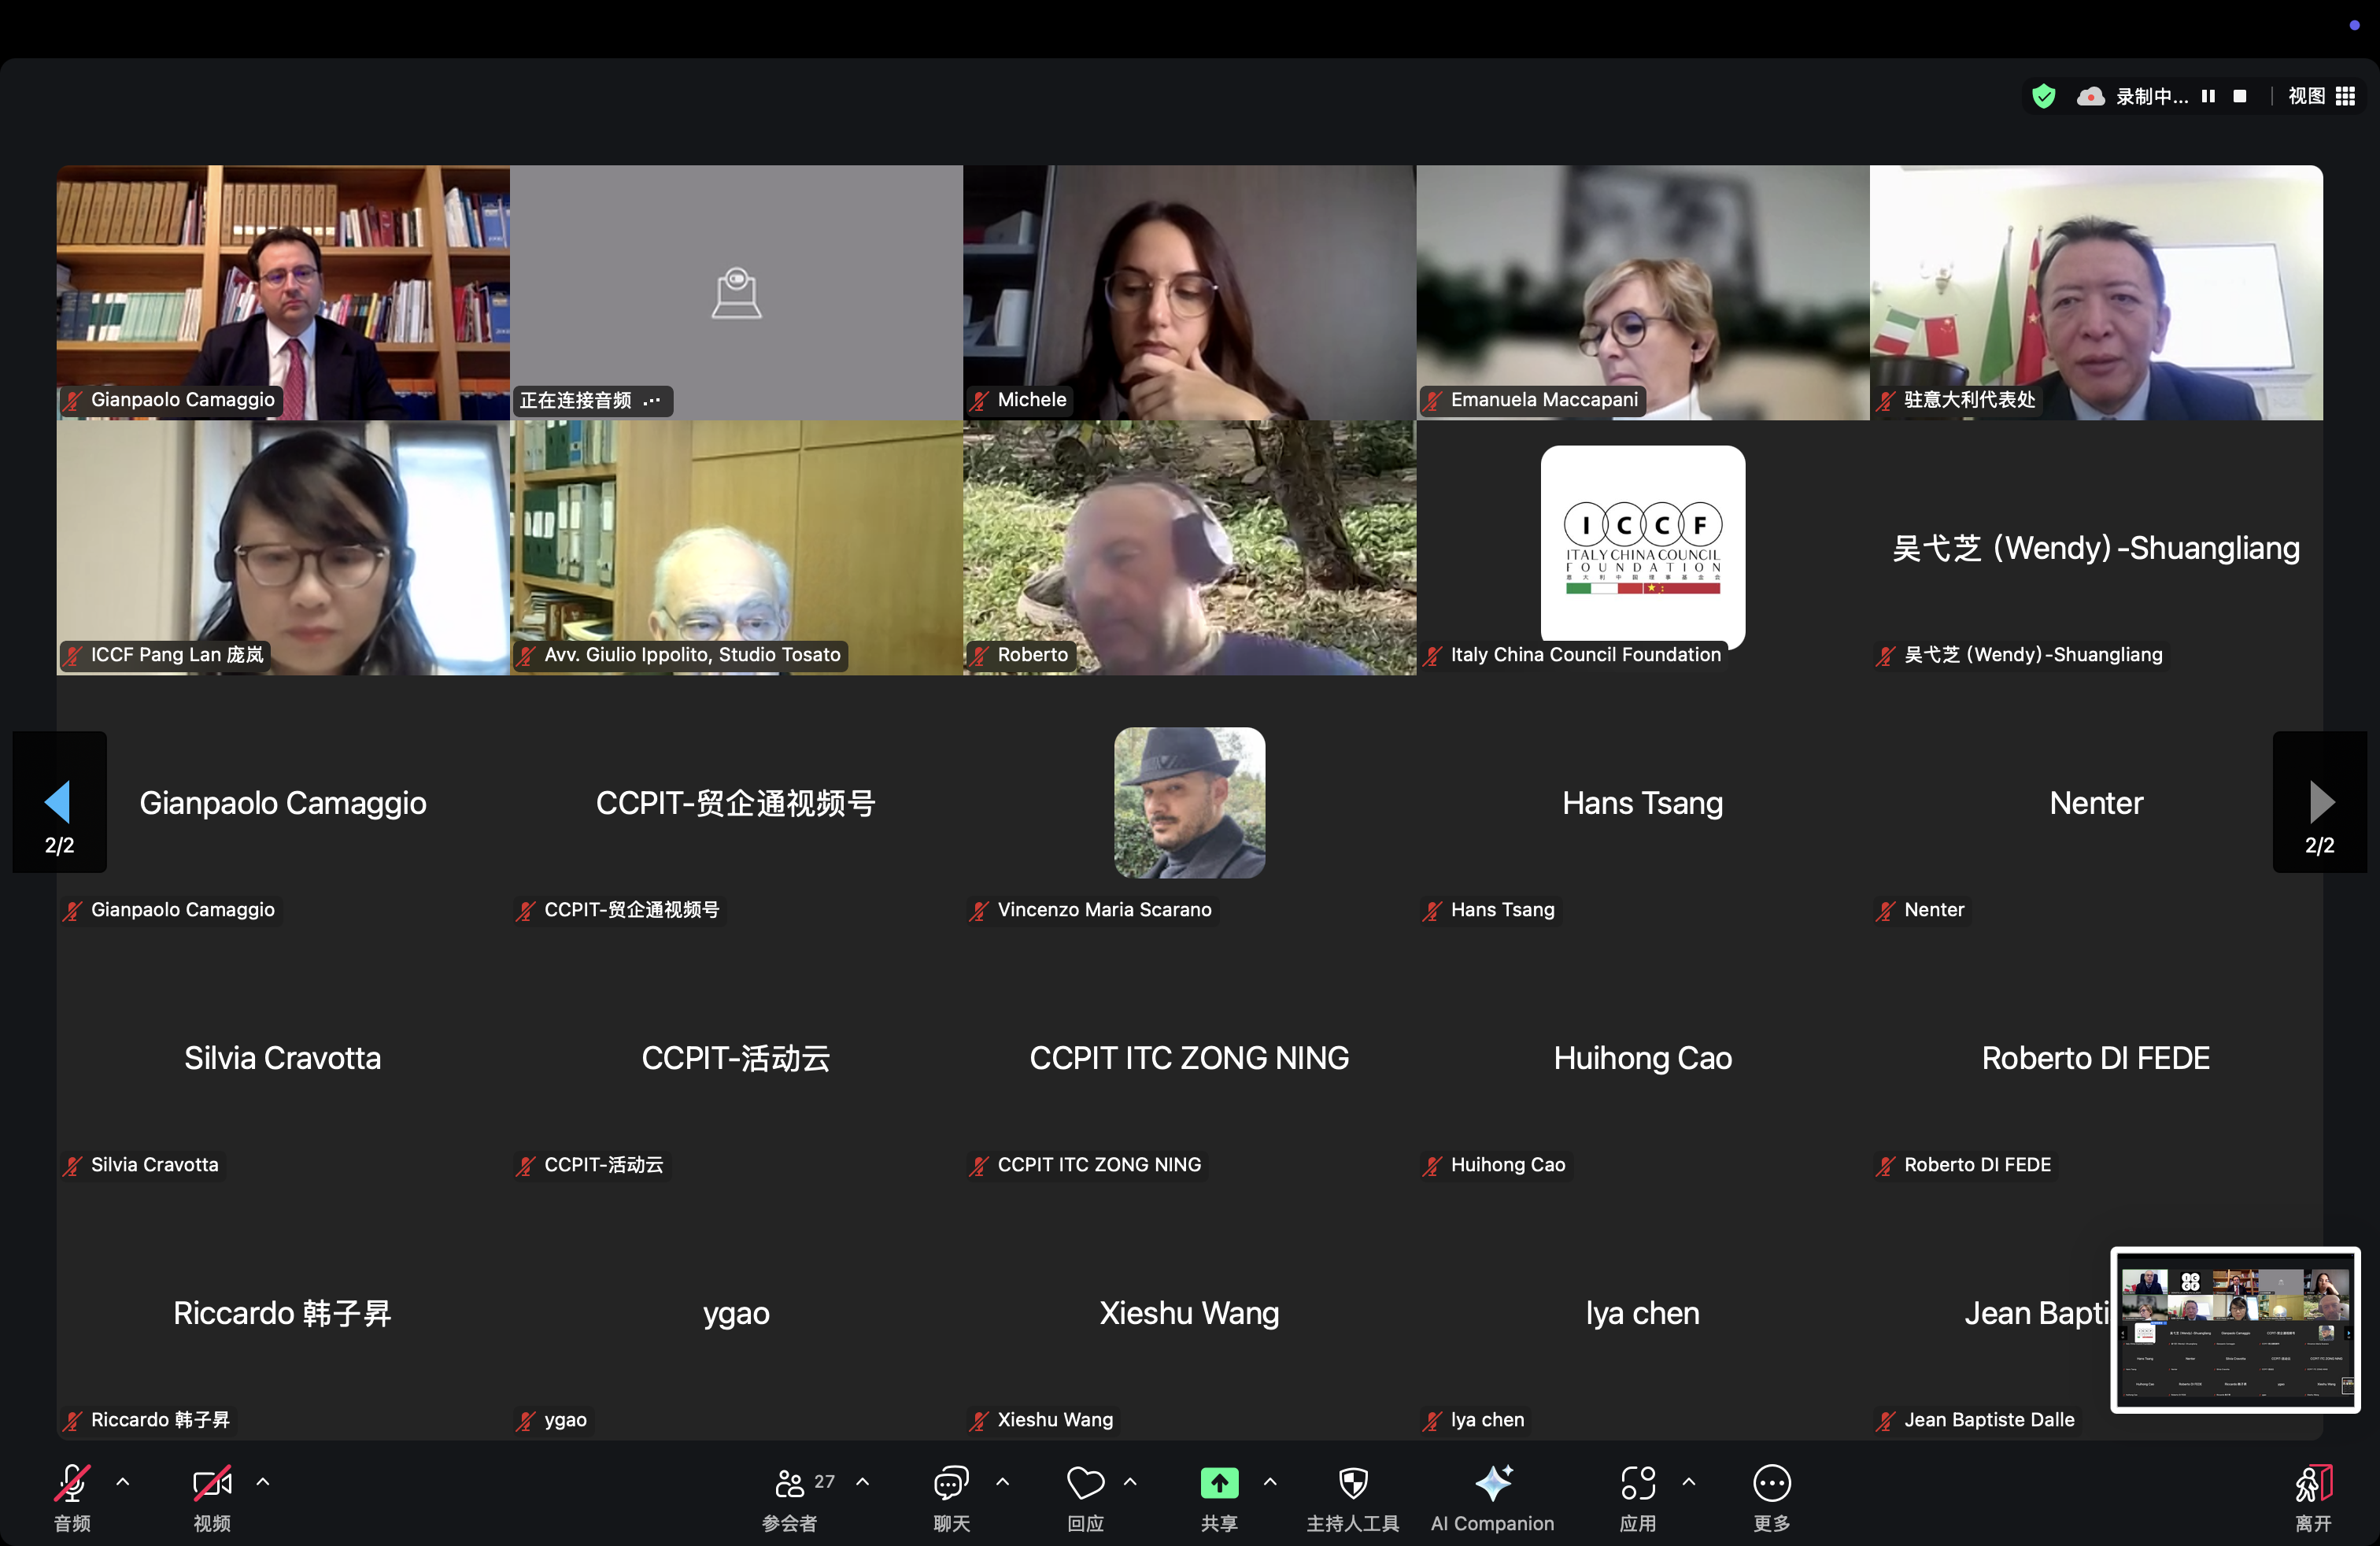Expand audio settings chevron
2380x1546 pixels.
[123, 1481]
